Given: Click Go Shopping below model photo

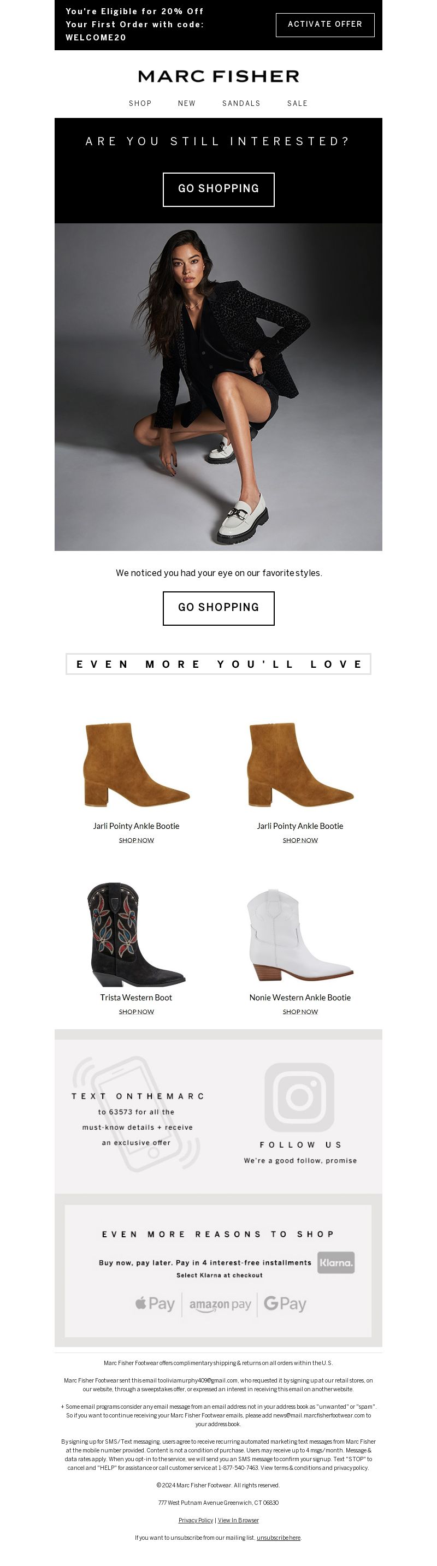Looking at the screenshot, I should coord(219,608).
